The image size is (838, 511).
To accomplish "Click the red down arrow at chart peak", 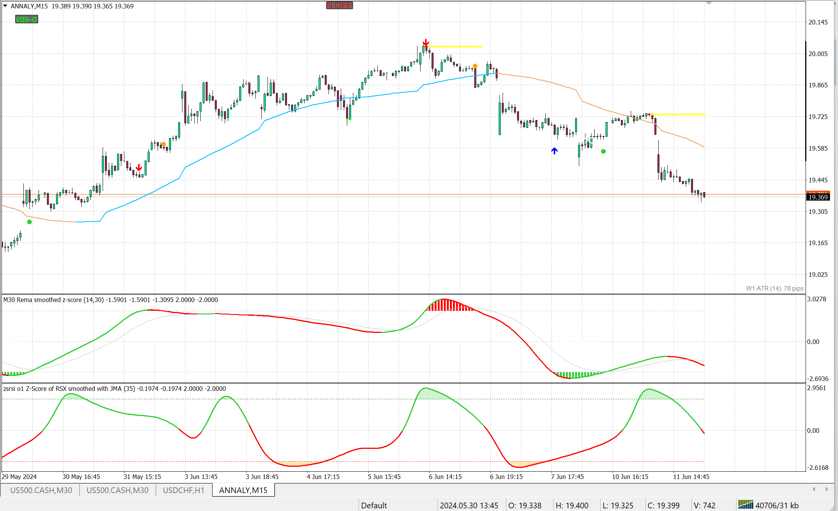I will 426,42.
